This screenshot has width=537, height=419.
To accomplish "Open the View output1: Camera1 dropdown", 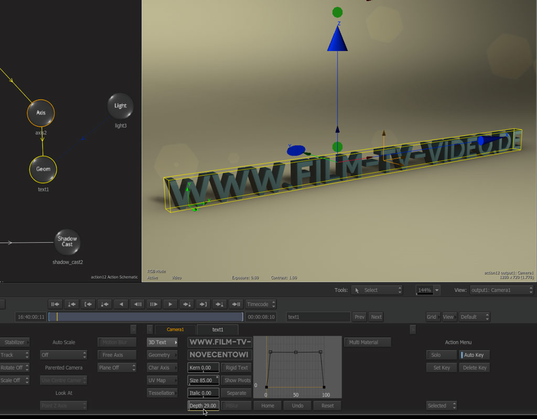I will tap(495, 290).
